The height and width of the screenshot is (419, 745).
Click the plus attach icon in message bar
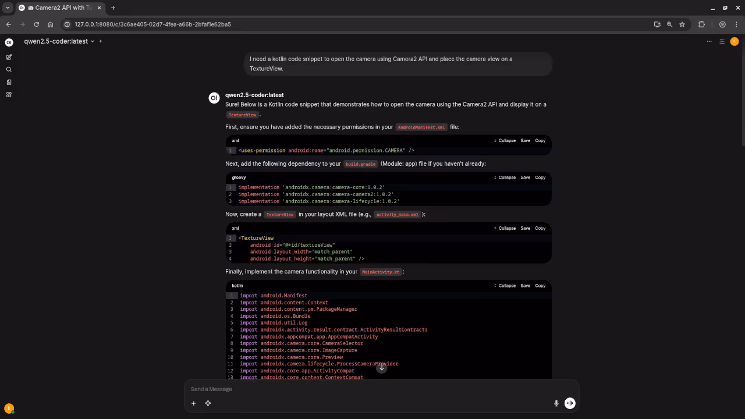(193, 403)
